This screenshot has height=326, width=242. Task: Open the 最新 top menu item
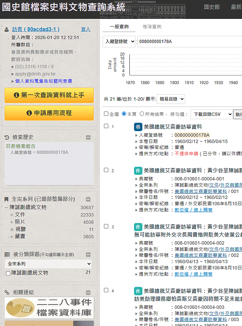tap(236, 7)
